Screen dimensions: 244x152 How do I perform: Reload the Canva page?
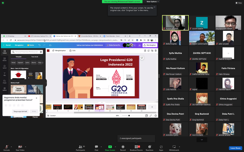pyautogui.click(x=11, y=40)
